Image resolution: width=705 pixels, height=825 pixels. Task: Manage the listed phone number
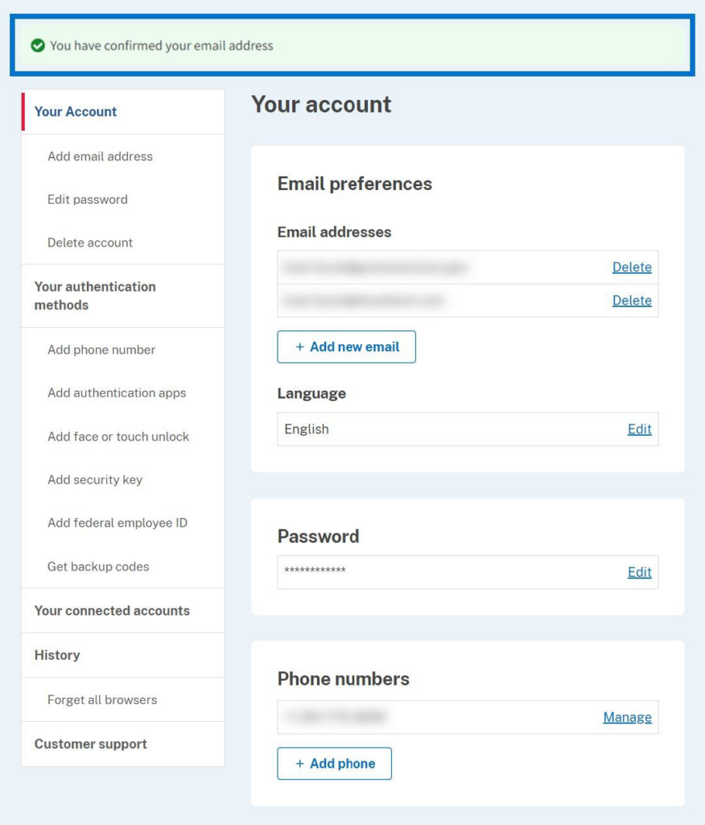[627, 717]
